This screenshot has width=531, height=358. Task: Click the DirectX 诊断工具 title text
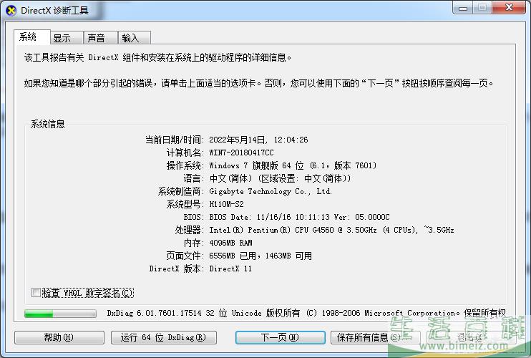[x=54, y=11]
